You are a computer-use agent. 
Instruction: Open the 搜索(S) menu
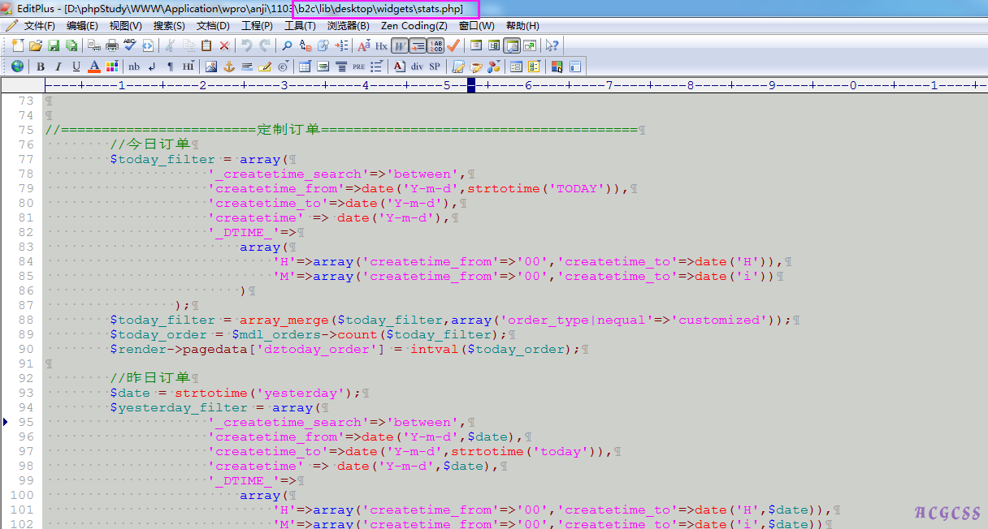169,26
